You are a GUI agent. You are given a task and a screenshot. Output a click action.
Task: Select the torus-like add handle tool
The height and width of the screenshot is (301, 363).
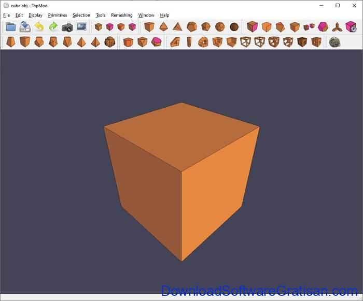[x=203, y=42]
